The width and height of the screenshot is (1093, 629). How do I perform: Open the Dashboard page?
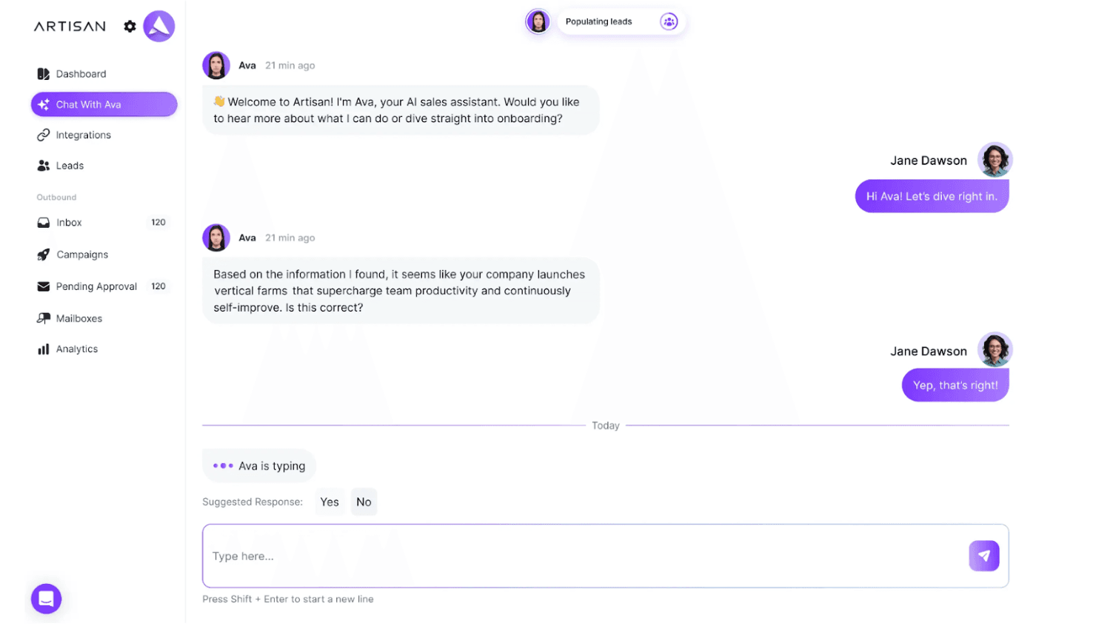click(81, 74)
